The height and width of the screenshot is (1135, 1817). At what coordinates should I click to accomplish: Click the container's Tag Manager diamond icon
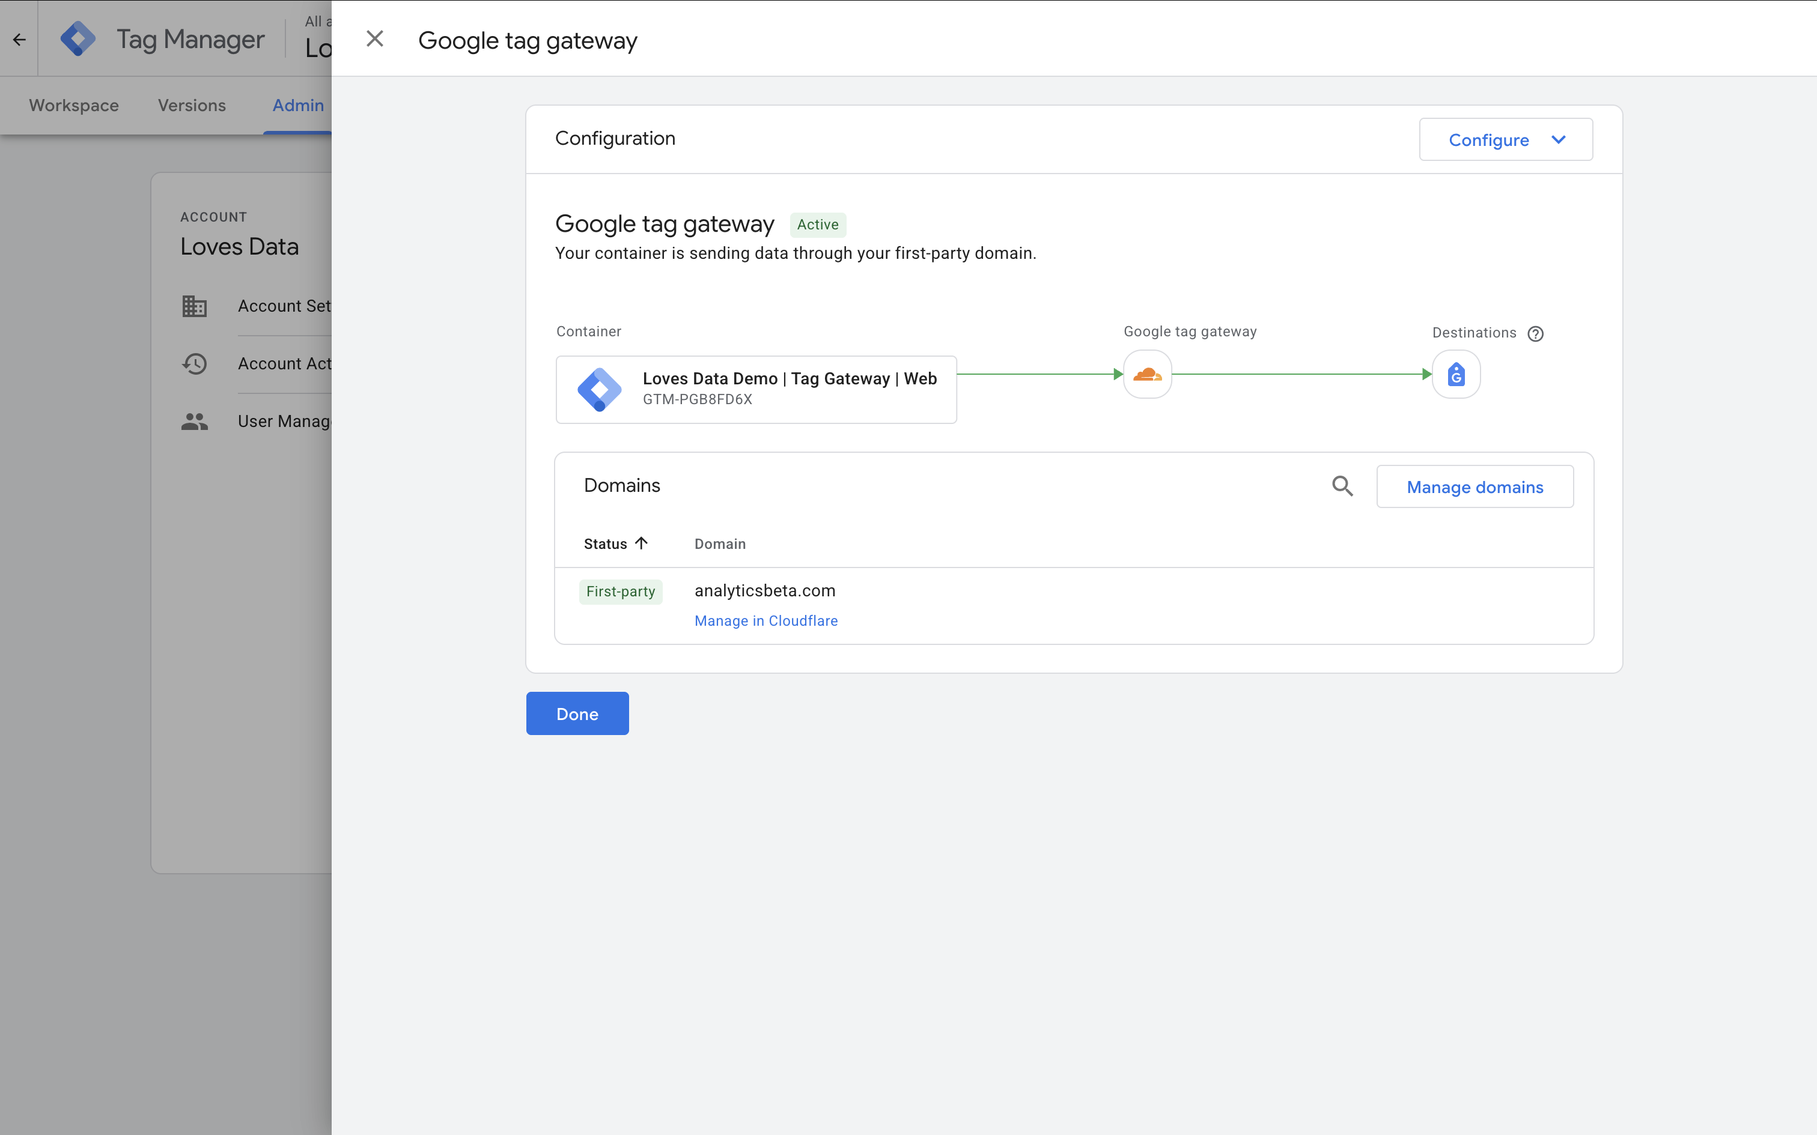click(x=599, y=389)
